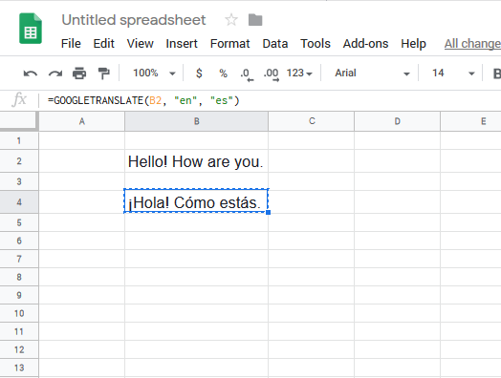Select row 4 header
The image size is (501, 378).
[19, 202]
